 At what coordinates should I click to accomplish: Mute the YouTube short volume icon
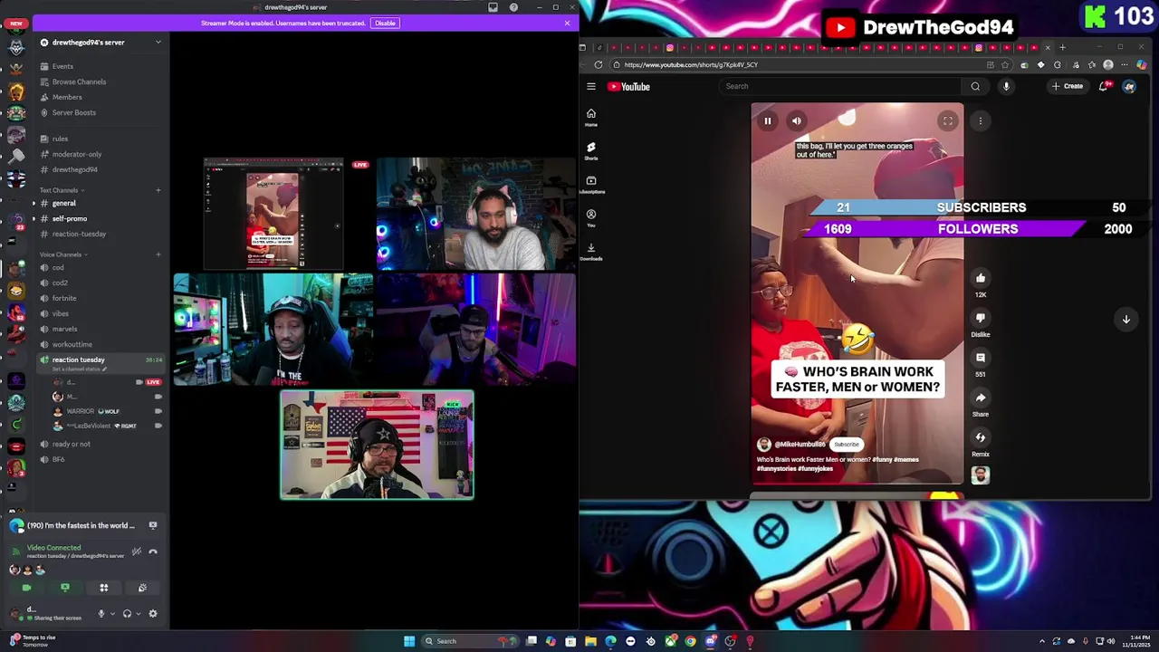[796, 120]
